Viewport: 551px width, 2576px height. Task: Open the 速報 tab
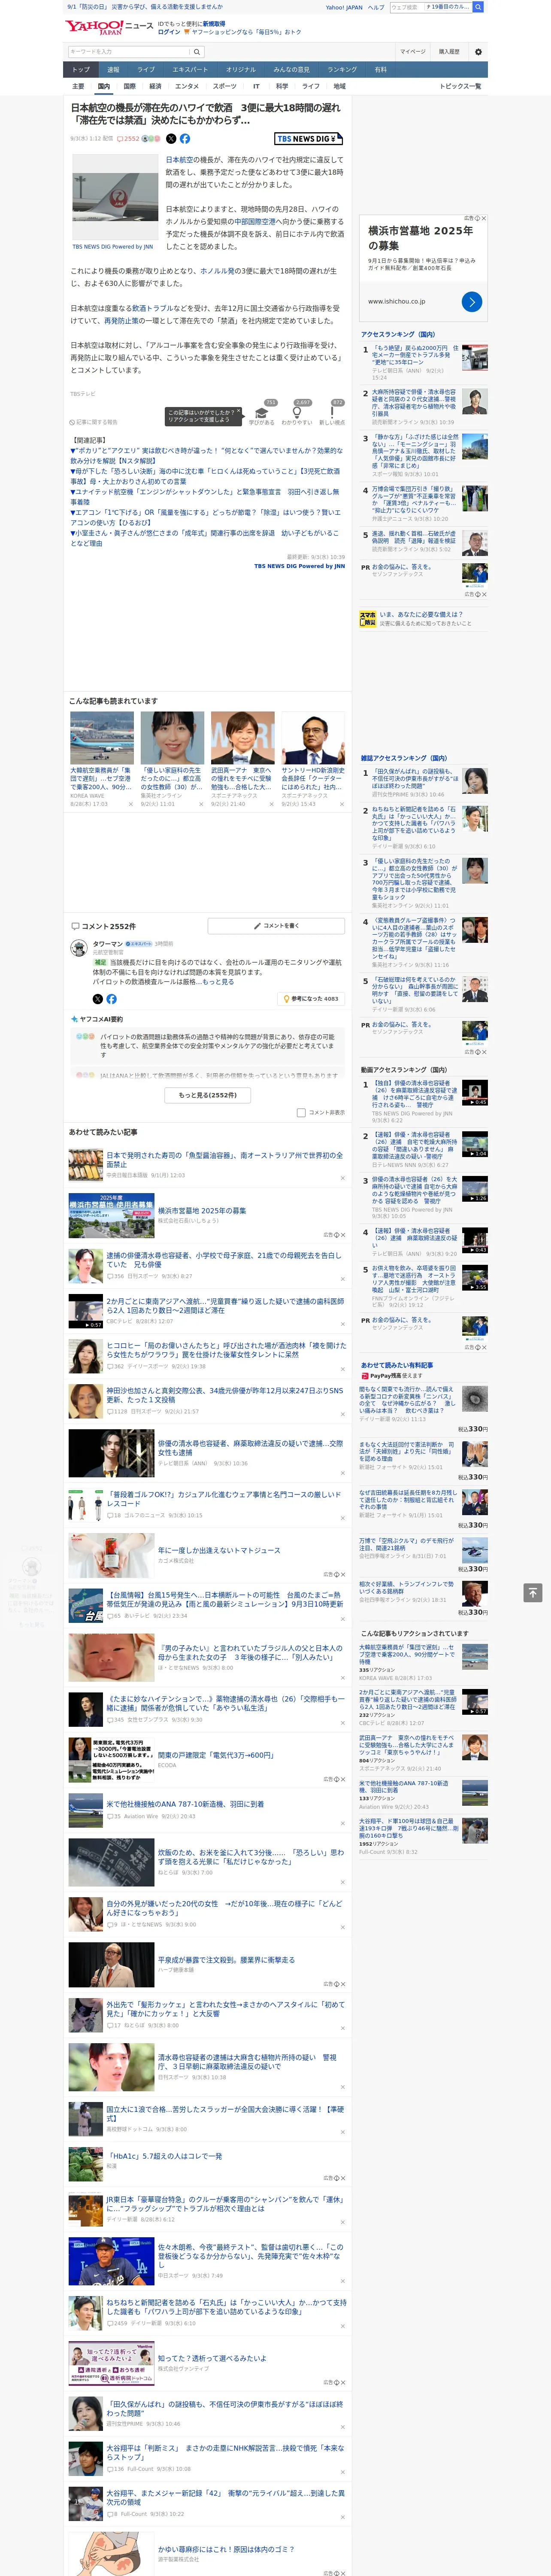pos(113,69)
